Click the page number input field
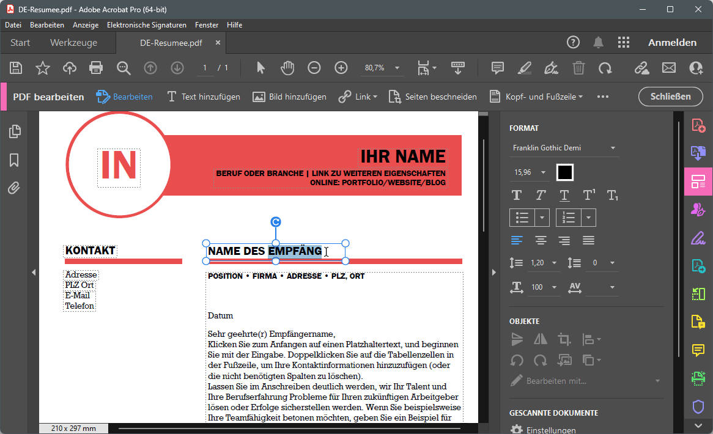The width and height of the screenshot is (713, 434). click(x=205, y=68)
